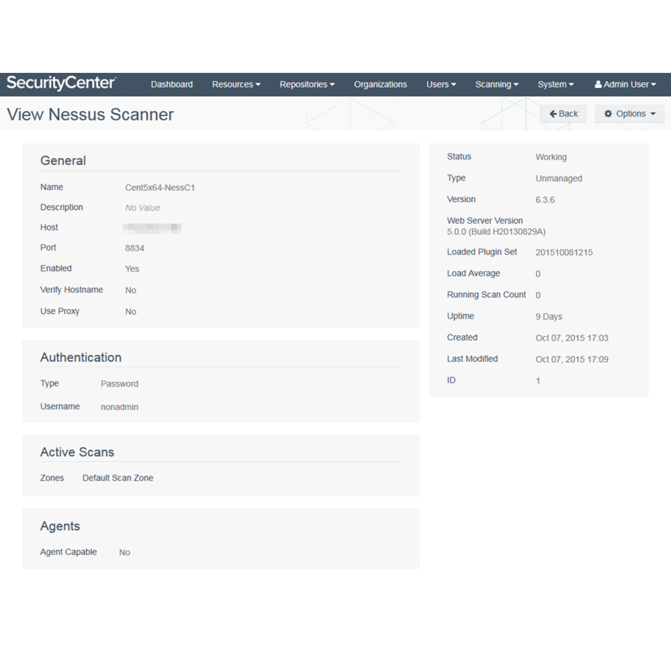This screenshot has width=671, height=671.
Task: Open the Repositories dropdown
Action: [x=307, y=84]
